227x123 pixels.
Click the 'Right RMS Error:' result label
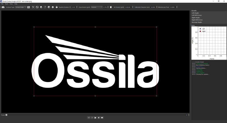point(197,20)
